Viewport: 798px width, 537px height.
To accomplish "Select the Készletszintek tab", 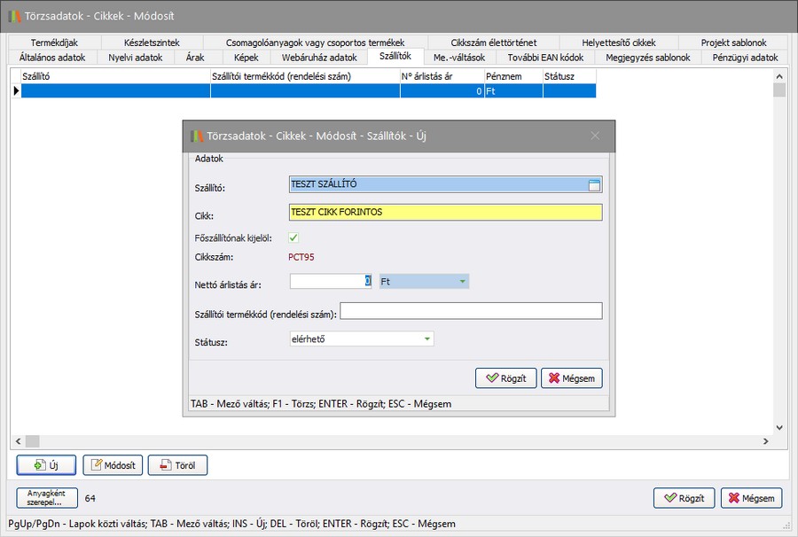I will pyautogui.click(x=152, y=43).
